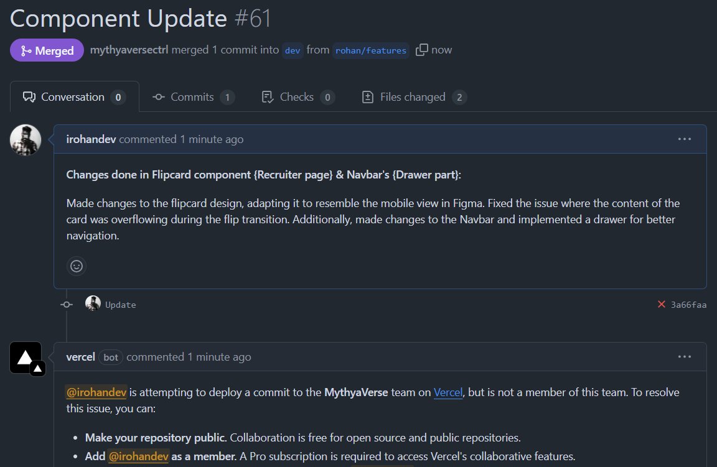Open the Checks tab
Image resolution: width=717 pixels, height=467 pixels.
(298, 97)
